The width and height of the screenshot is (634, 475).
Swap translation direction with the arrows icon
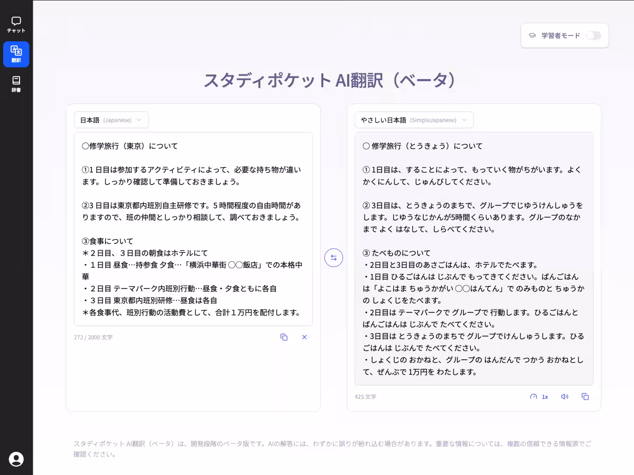click(x=333, y=258)
